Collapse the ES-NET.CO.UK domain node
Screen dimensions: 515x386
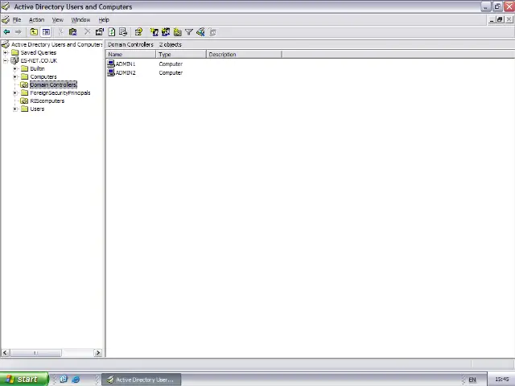6,61
